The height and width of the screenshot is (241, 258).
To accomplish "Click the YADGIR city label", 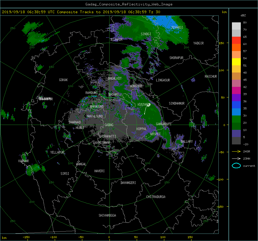I will click(x=198, y=43).
